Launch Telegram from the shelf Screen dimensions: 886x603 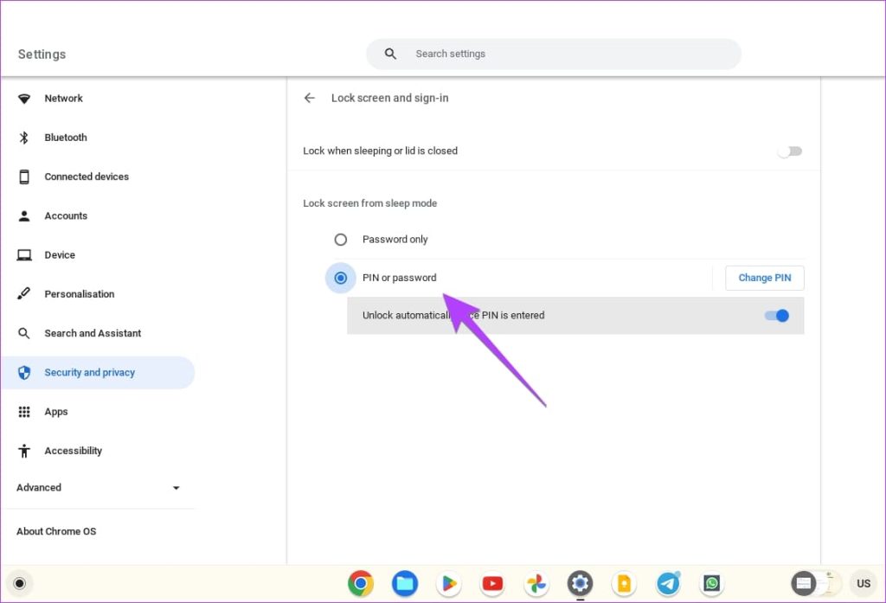668,583
